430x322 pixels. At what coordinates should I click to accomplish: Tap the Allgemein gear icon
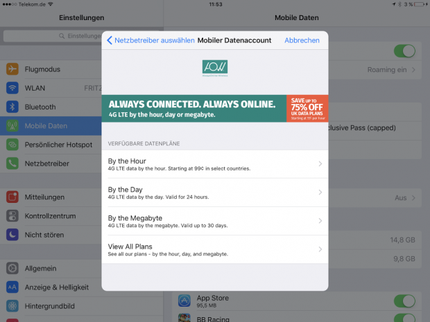click(12, 268)
